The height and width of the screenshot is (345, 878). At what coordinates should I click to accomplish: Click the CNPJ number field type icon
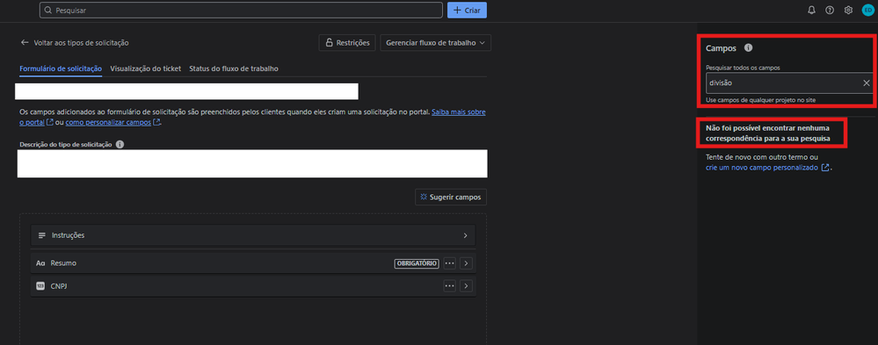click(40, 286)
